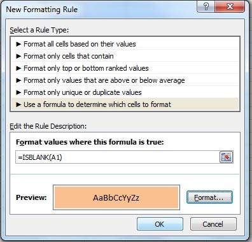This screenshot has width=252, height=242.
Task: Confirm the rule with OK
Action: point(160,224)
